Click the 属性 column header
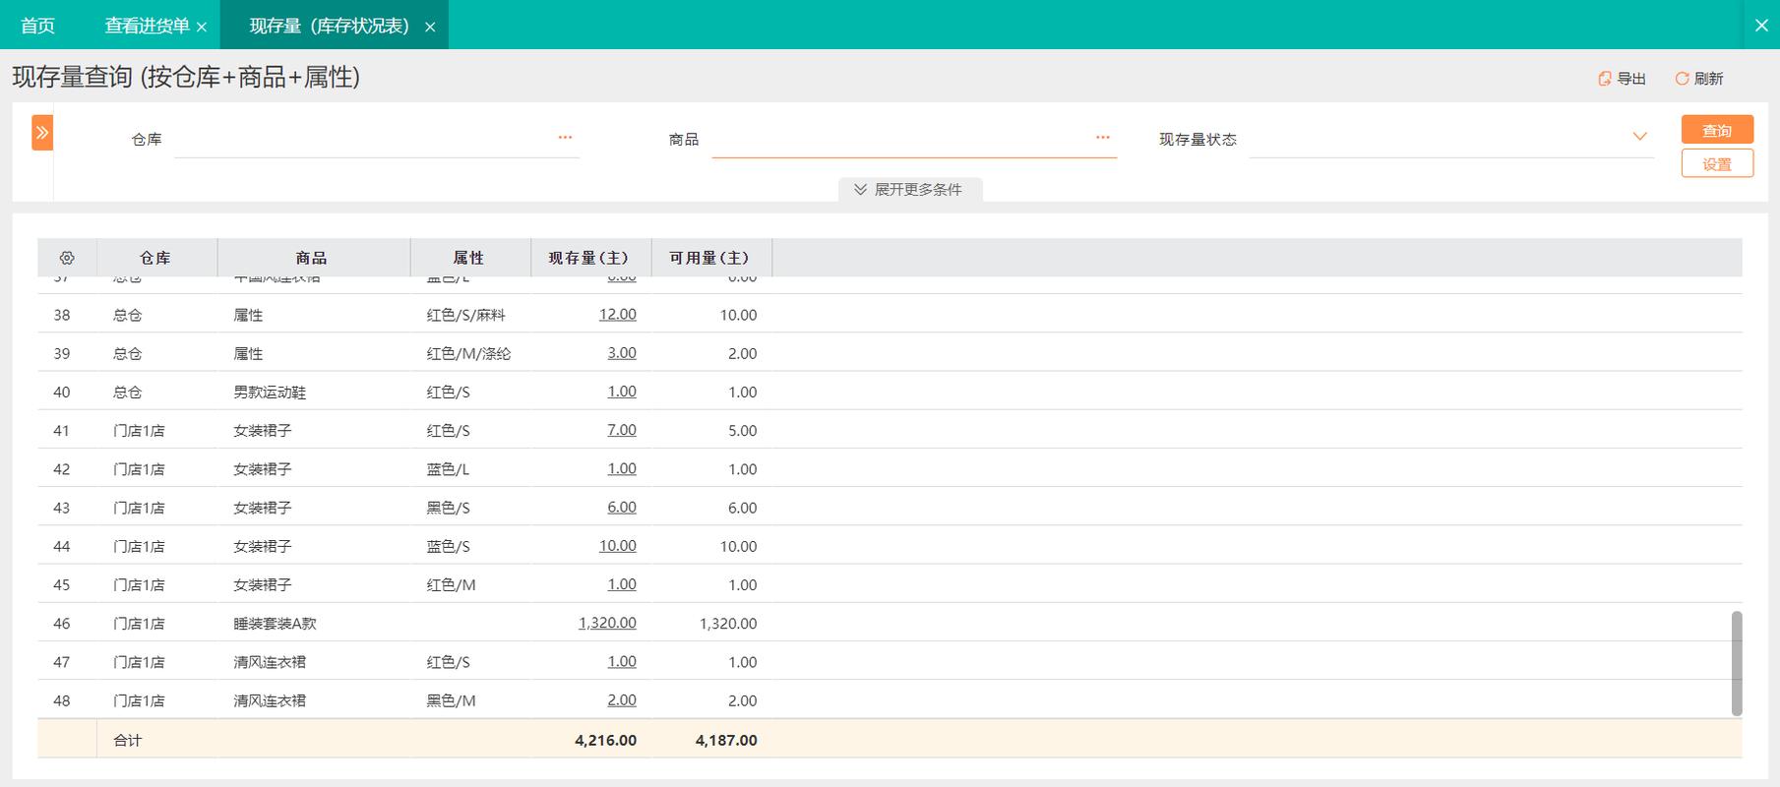This screenshot has width=1780, height=787. click(x=468, y=258)
